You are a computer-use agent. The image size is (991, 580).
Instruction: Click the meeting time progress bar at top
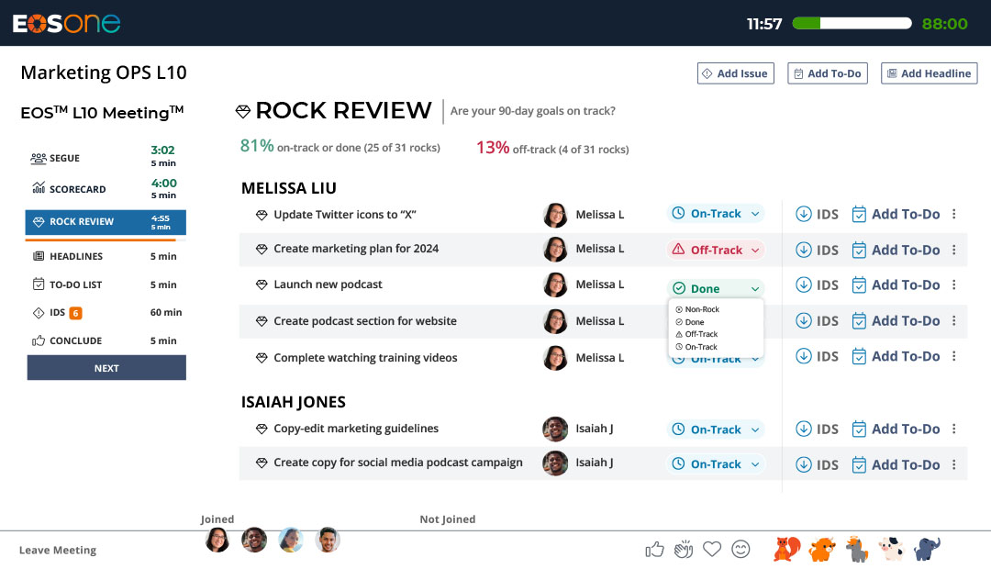[852, 24]
